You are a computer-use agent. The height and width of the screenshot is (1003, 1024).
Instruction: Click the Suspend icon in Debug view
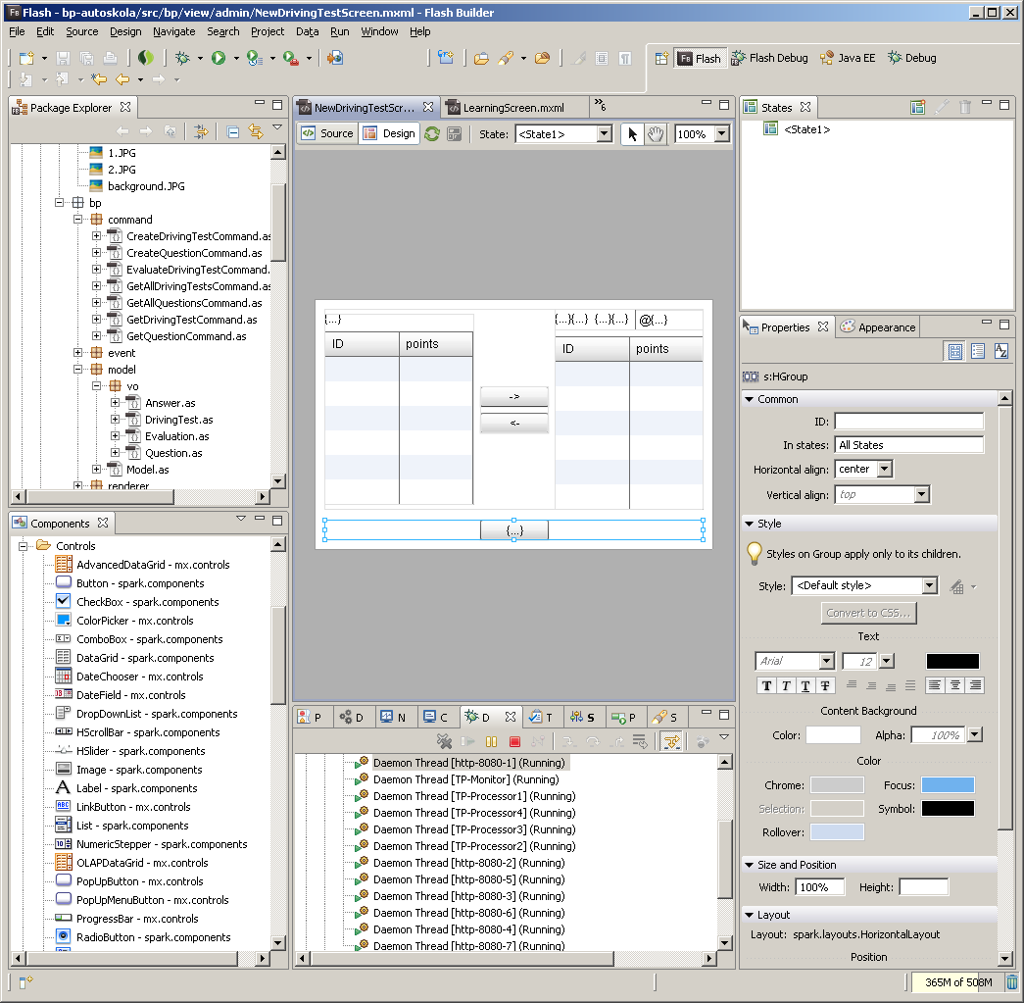(491, 741)
